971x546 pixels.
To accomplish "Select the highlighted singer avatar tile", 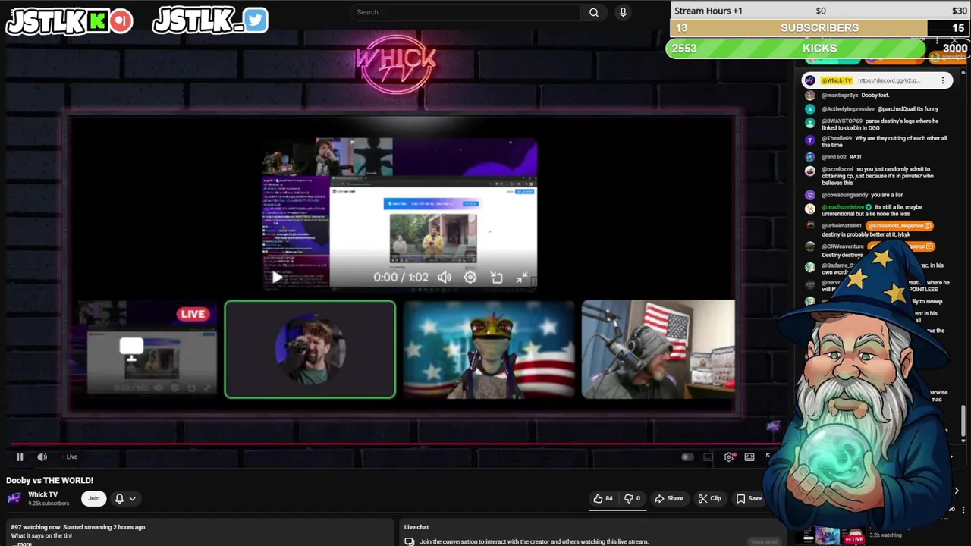I will (310, 349).
